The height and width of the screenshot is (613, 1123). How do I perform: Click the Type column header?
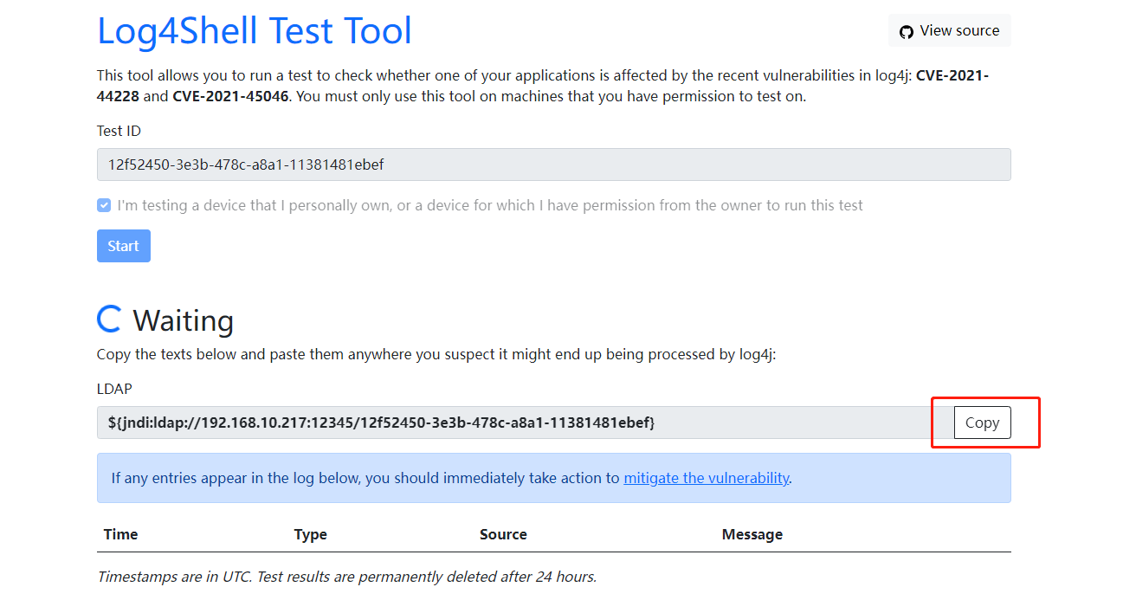tap(310, 534)
